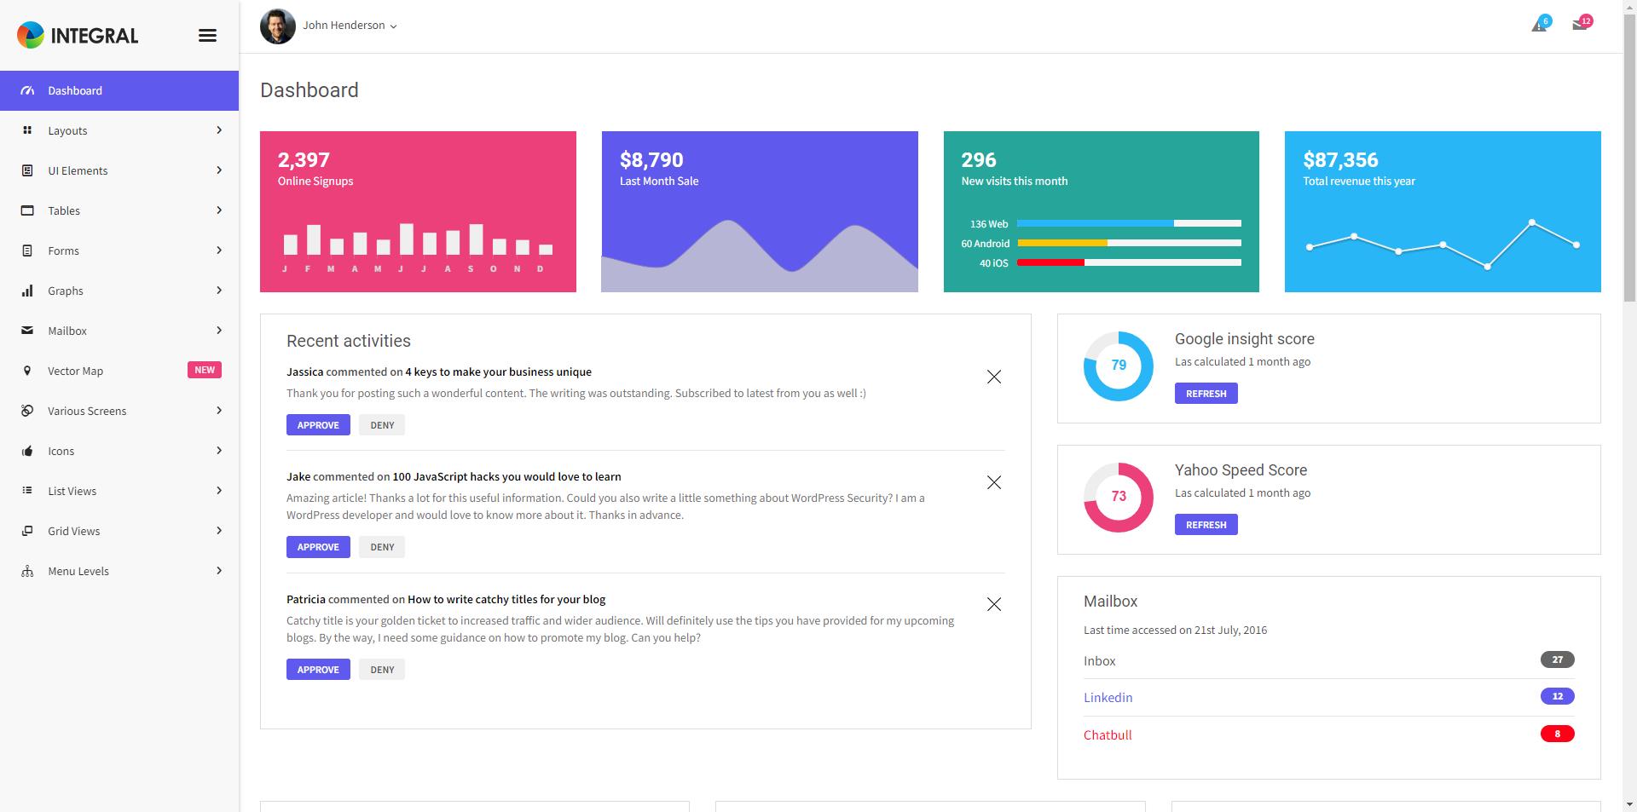Expand the Grid Views submenu chevron
This screenshot has height=812, width=1637.
click(219, 531)
